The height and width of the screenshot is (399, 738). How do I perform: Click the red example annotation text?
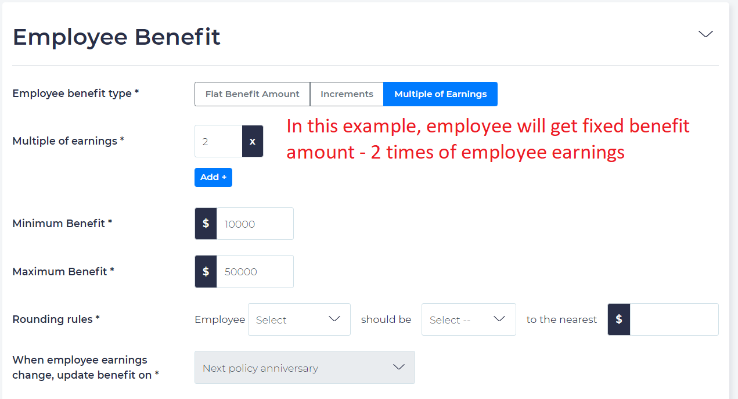click(487, 138)
